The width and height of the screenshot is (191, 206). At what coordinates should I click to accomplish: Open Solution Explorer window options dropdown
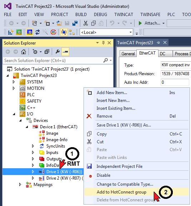tap(97, 43)
